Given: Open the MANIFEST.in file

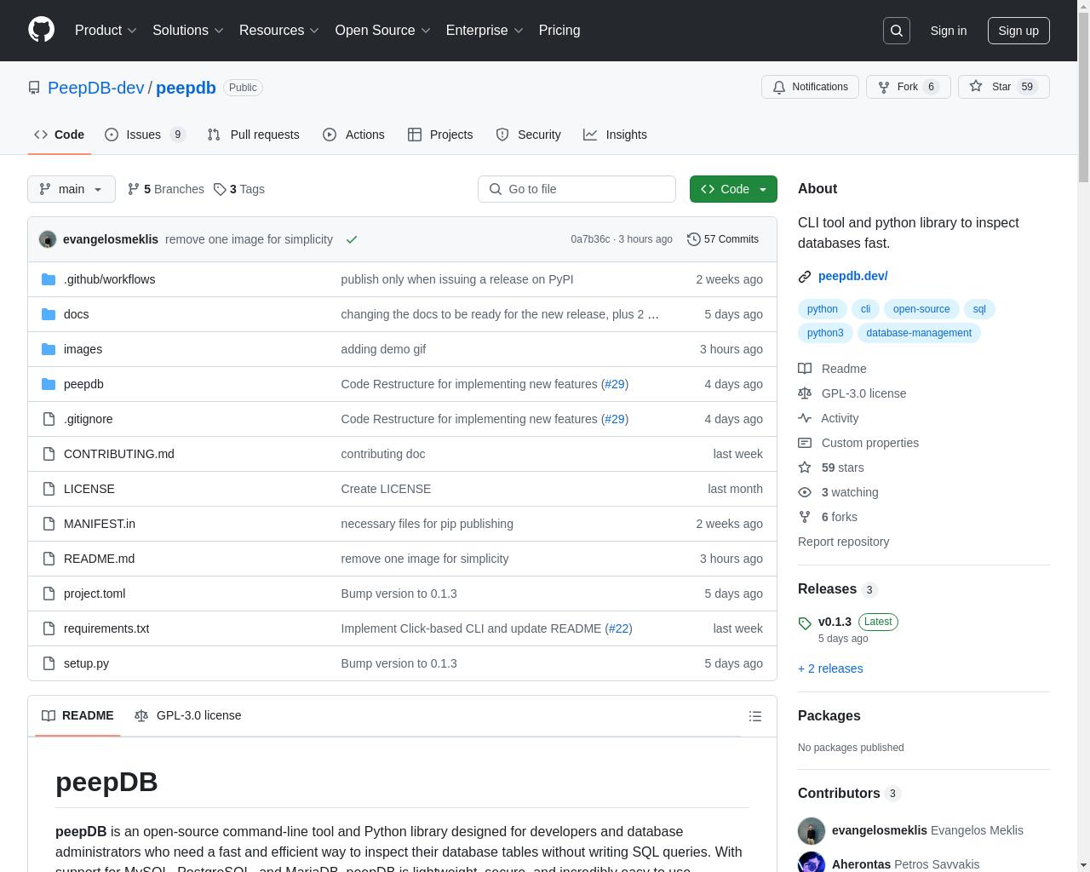Looking at the screenshot, I should pos(100,524).
